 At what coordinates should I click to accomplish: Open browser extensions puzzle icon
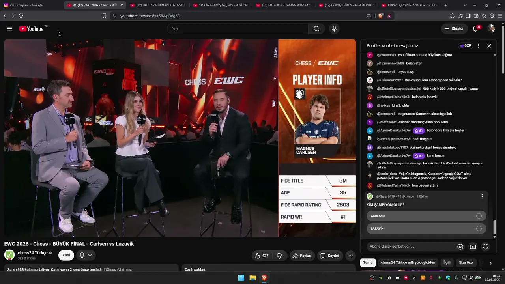tap(453, 16)
